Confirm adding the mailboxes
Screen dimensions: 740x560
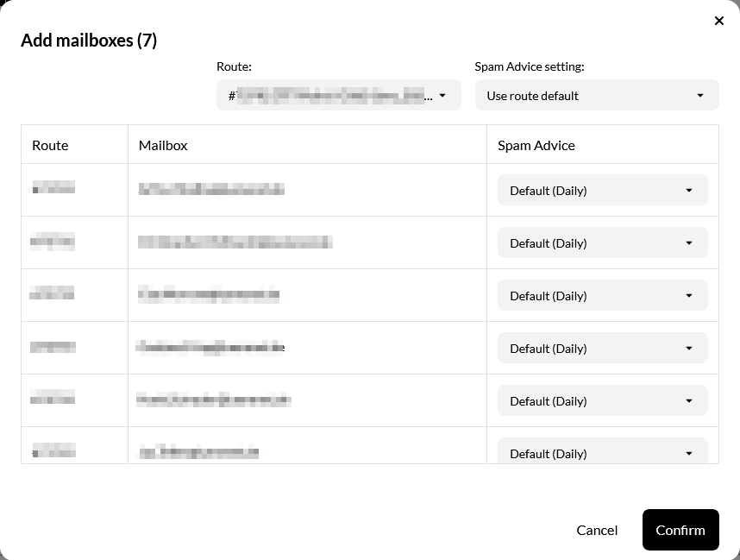pyautogui.click(x=680, y=530)
